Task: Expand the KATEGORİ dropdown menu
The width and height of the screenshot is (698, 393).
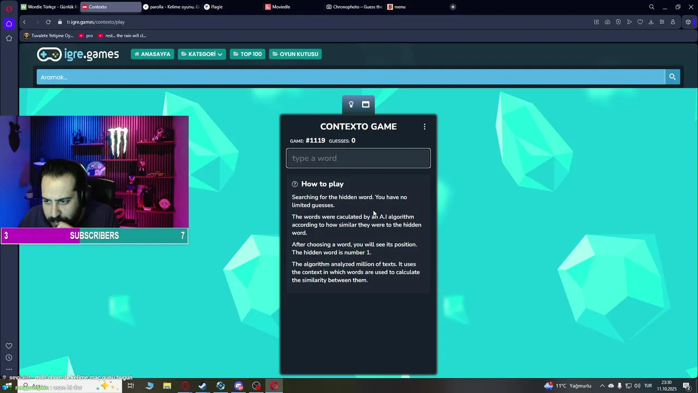Action: [202, 54]
